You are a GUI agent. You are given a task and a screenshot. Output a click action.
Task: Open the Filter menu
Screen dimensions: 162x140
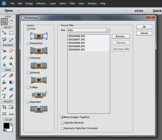coord(72,4)
